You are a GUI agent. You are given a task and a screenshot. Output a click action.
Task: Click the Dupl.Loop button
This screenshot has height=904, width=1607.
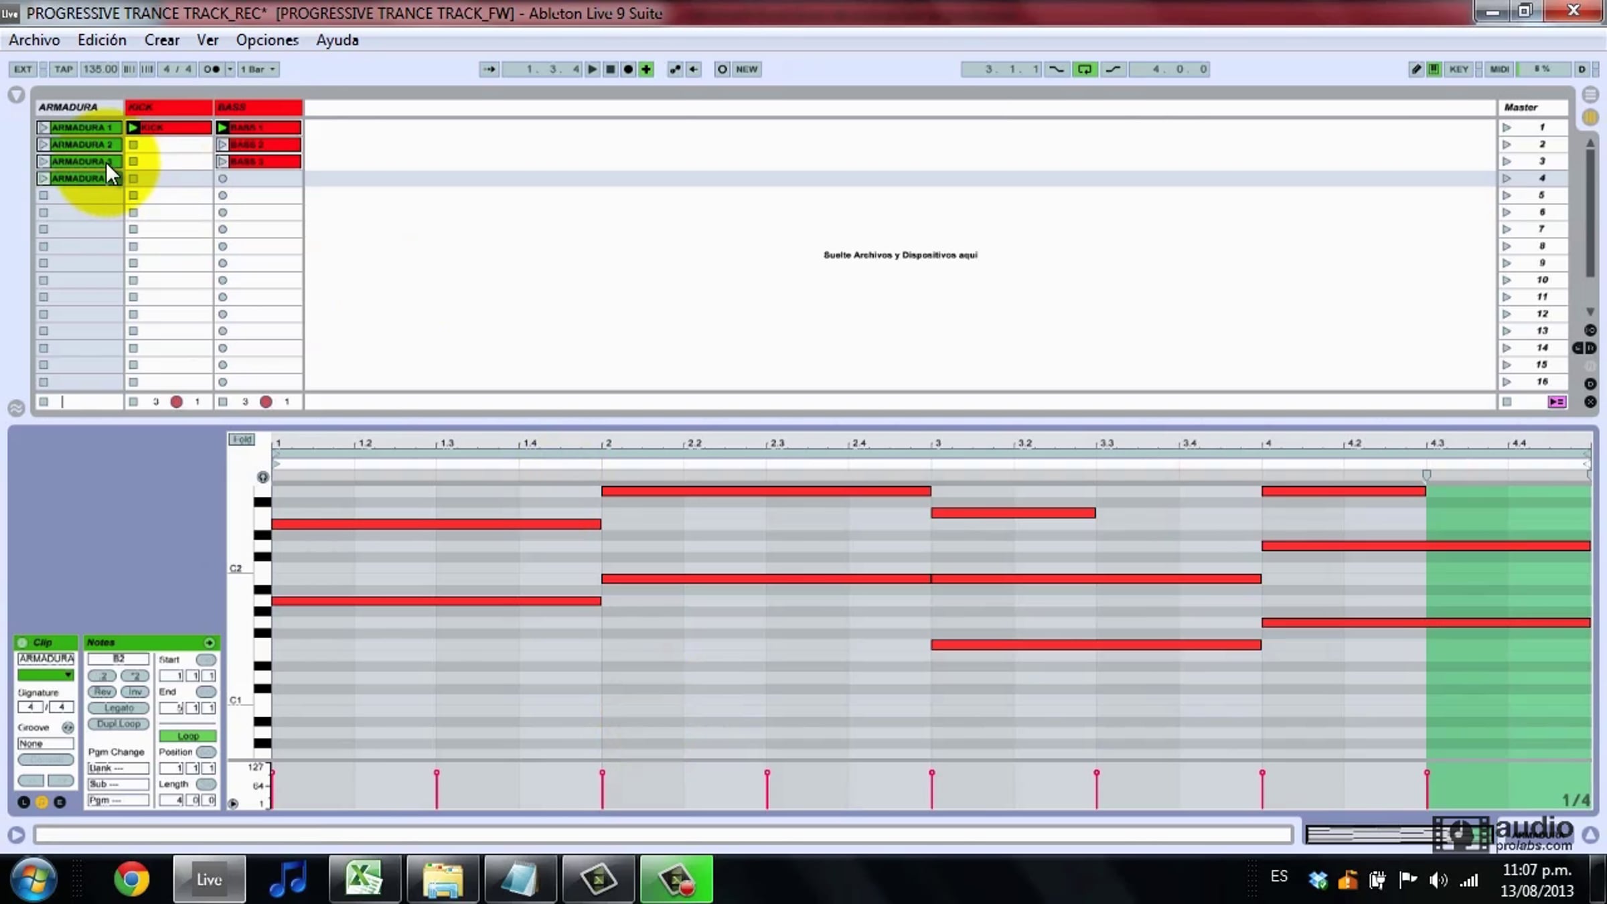pyautogui.click(x=119, y=724)
